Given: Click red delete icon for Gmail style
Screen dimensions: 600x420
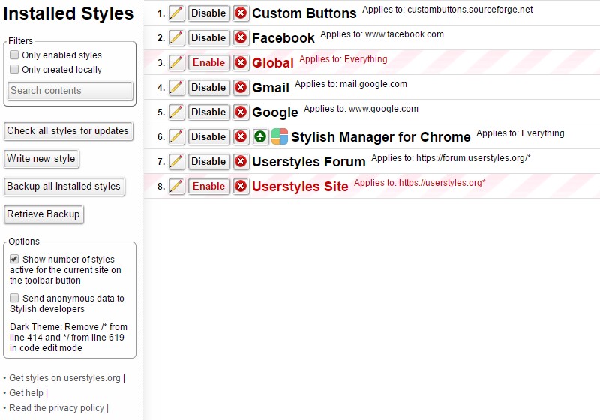Looking at the screenshot, I should coord(241,88).
